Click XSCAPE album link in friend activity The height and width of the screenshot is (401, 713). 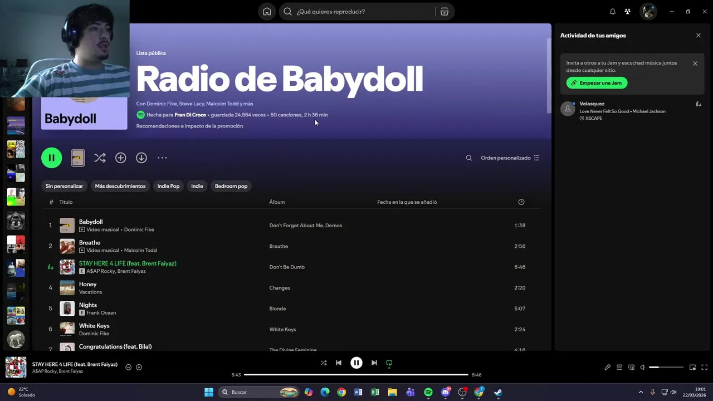pyautogui.click(x=593, y=118)
